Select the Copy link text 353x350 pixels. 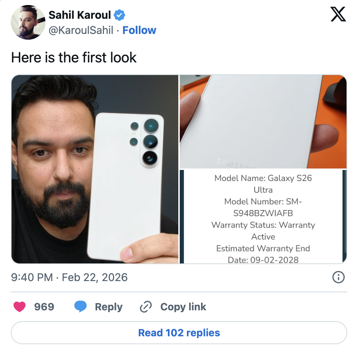tap(183, 307)
